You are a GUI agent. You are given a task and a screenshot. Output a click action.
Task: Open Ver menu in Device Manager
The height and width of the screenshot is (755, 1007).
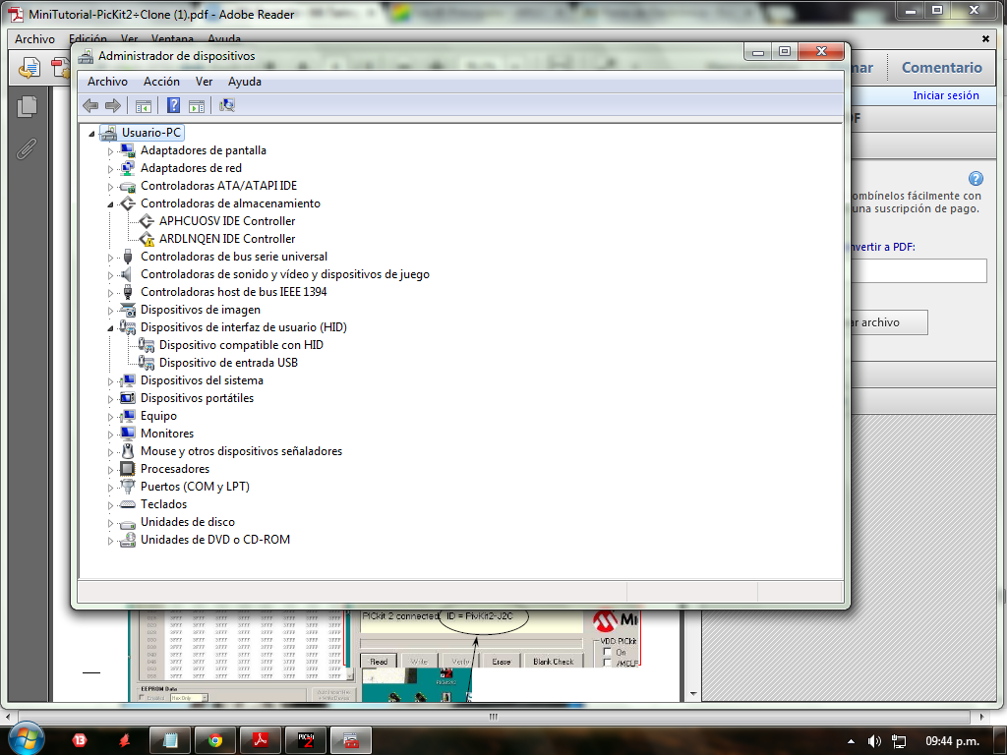pyautogui.click(x=205, y=82)
